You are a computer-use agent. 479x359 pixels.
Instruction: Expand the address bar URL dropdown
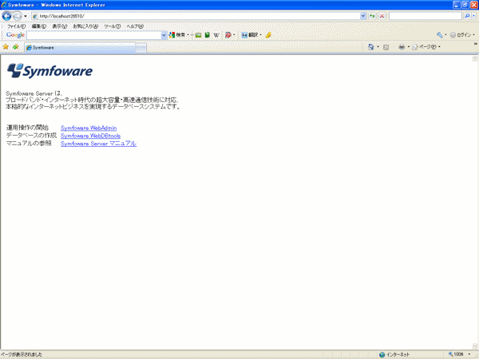(364, 16)
